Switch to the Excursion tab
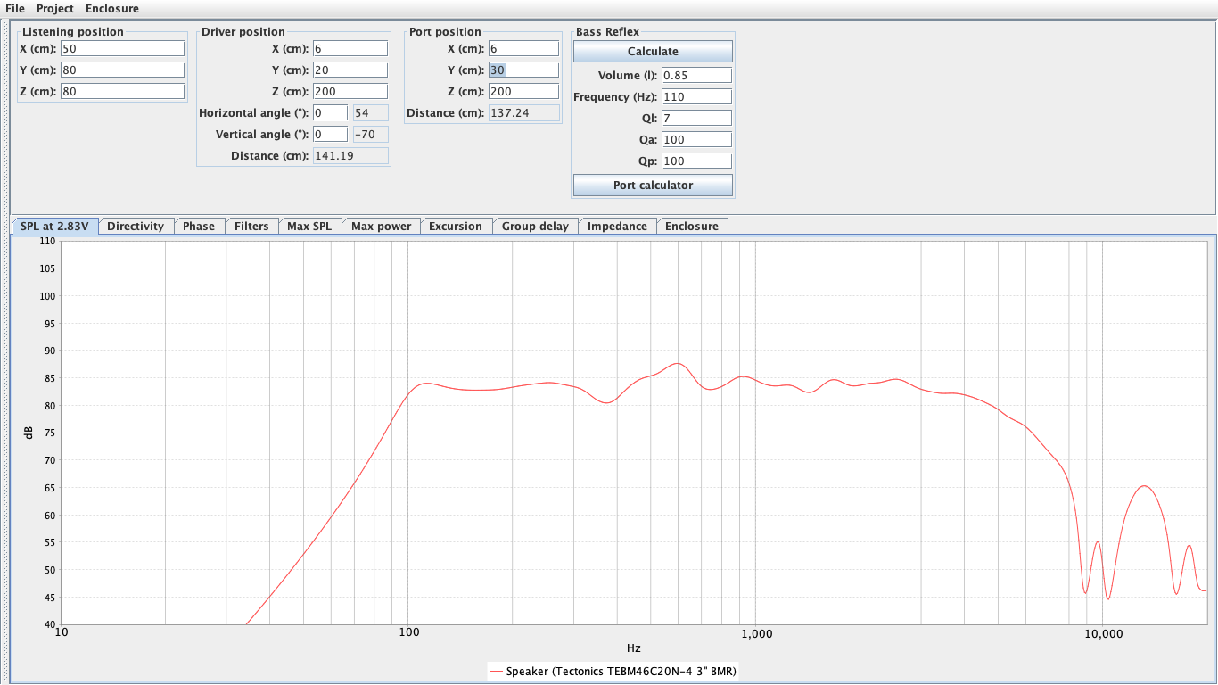This screenshot has width=1218, height=685. [456, 226]
